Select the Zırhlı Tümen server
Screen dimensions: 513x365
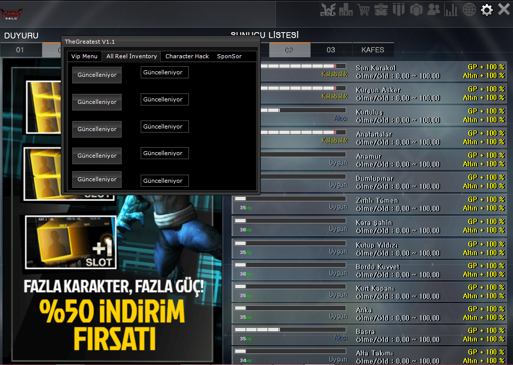pos(369,204)
